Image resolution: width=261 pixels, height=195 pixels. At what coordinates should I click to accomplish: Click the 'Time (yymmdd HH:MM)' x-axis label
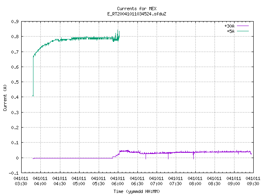(x=137, y=191)
